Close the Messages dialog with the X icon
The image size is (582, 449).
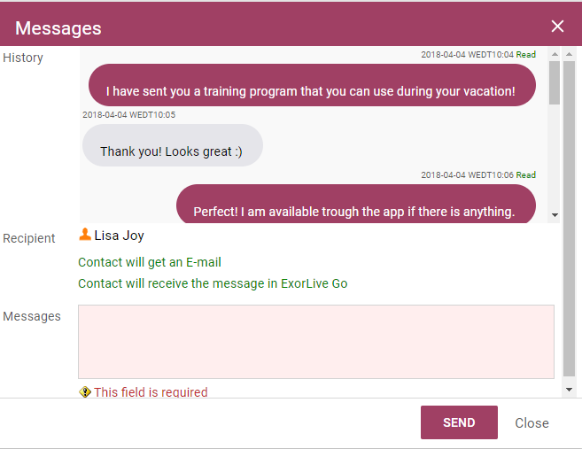click(557, 27)
